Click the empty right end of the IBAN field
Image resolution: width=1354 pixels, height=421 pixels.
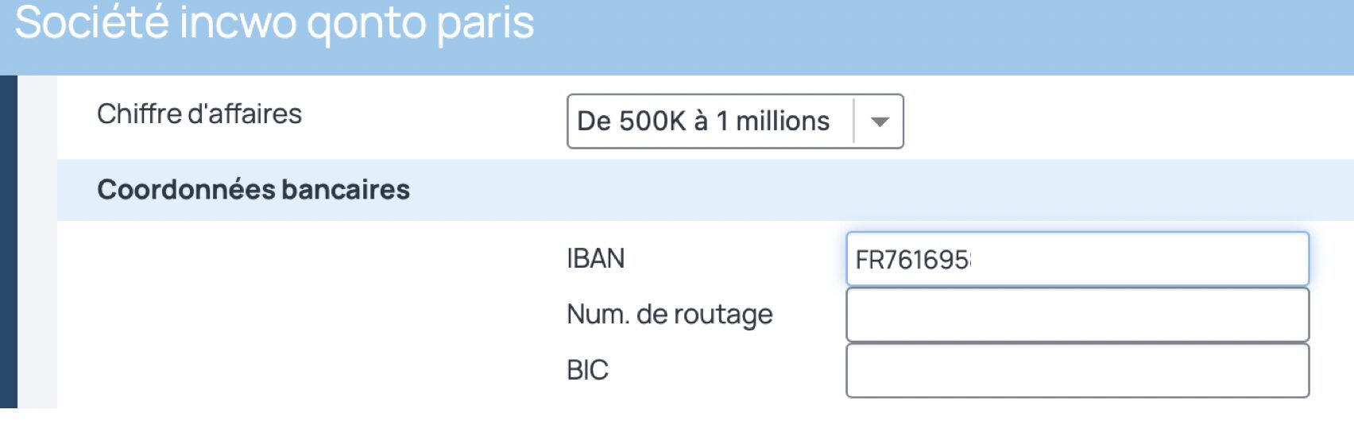coord(1240,259)
